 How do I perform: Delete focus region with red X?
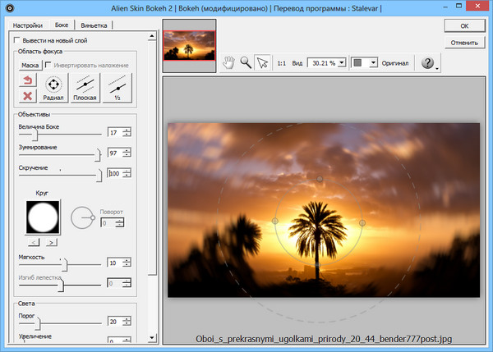pyautogui.click(x=26, y=94)
